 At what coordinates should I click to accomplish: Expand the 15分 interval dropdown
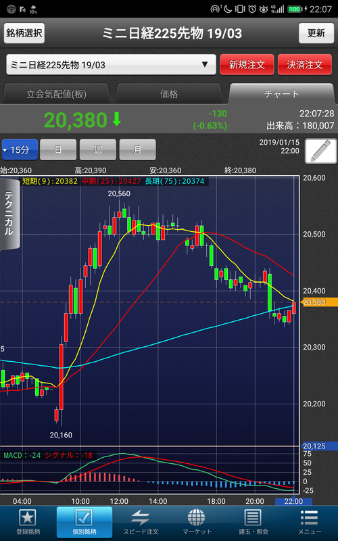[20, 149]
